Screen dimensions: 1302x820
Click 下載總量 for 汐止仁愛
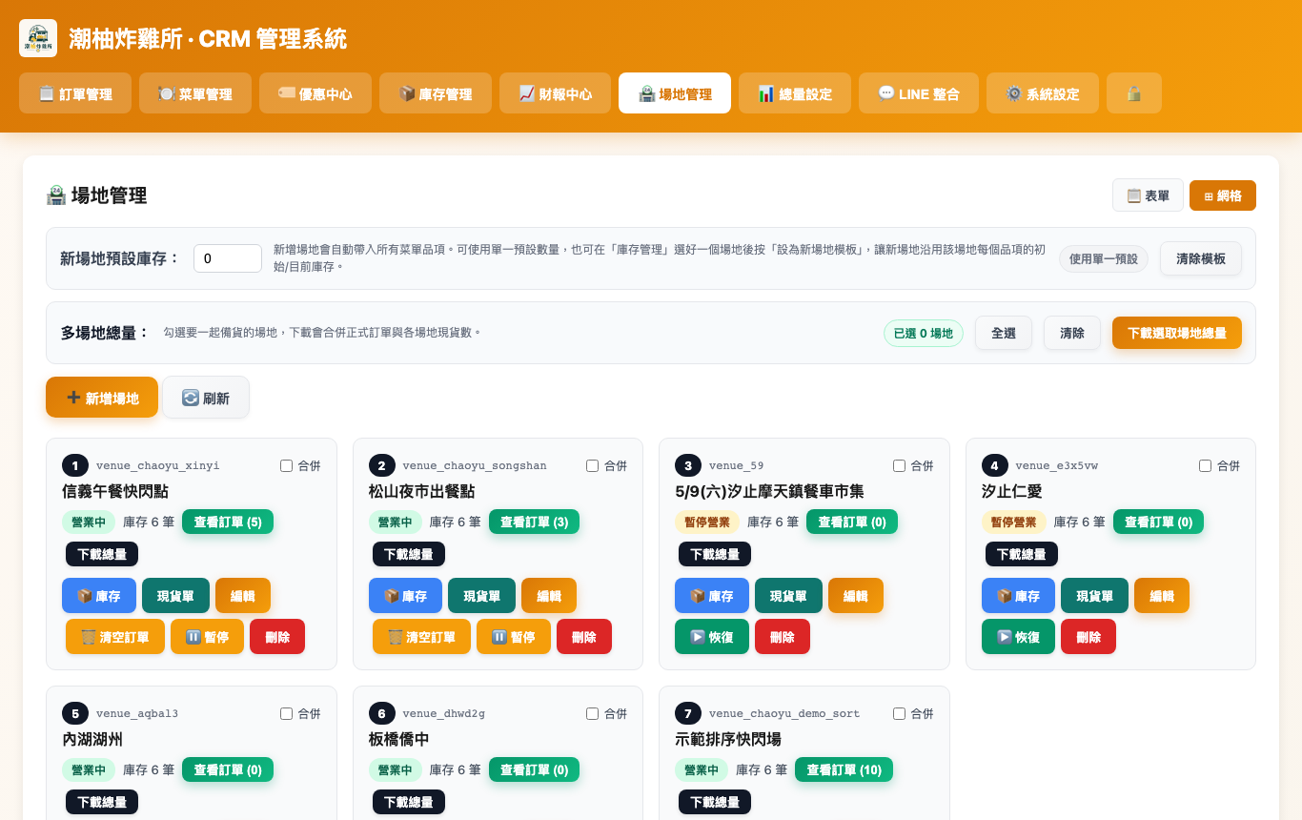click(x=1022, y=554)
